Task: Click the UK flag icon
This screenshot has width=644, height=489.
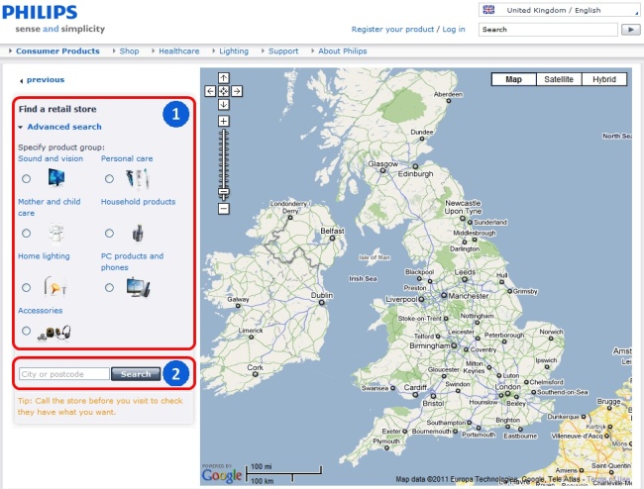Action: 488,10
